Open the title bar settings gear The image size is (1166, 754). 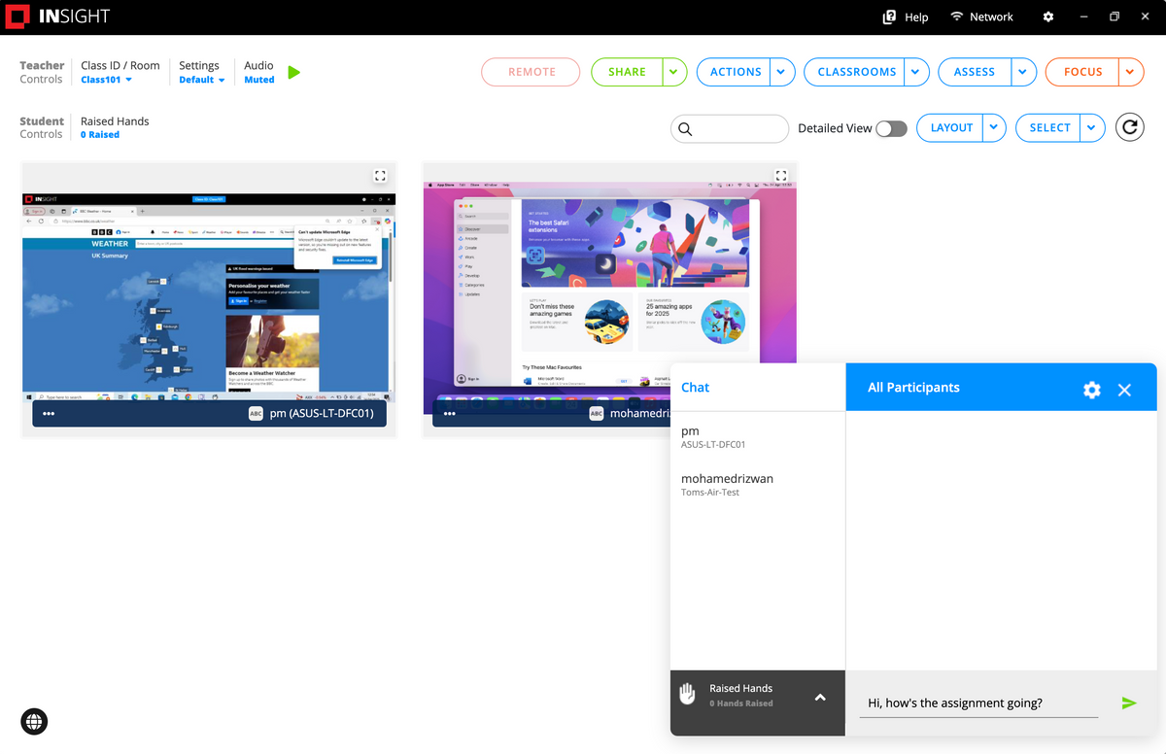1048,17
